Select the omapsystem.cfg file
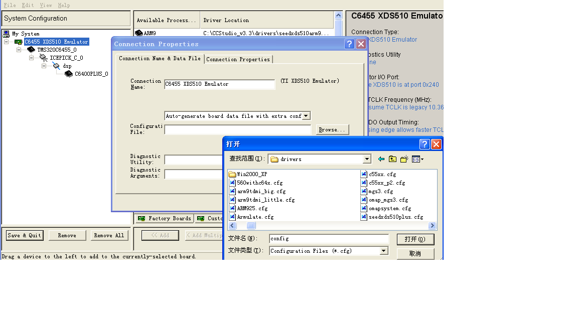 (386, 209)
